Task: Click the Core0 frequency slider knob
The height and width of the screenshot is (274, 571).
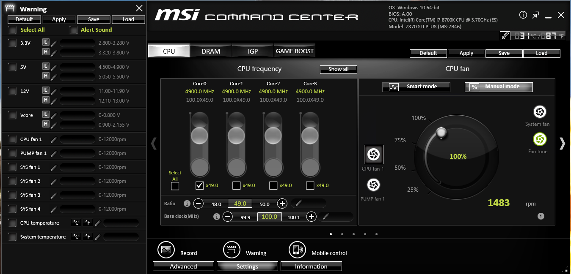Action: pyautogui.click(x=199, y=136)
